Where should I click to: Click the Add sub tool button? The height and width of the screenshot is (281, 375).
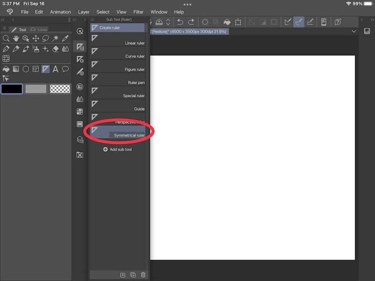(117, 149)
